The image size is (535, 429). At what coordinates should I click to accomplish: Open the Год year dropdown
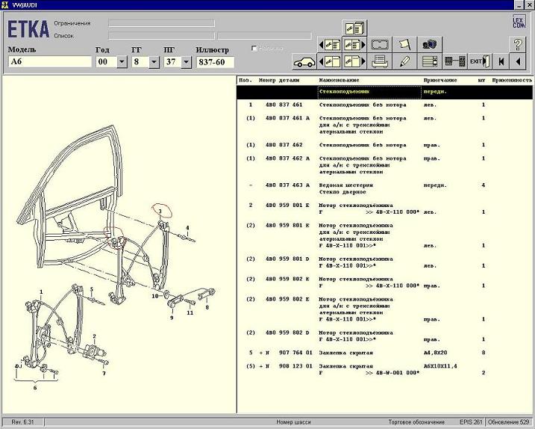pos(122,62)
